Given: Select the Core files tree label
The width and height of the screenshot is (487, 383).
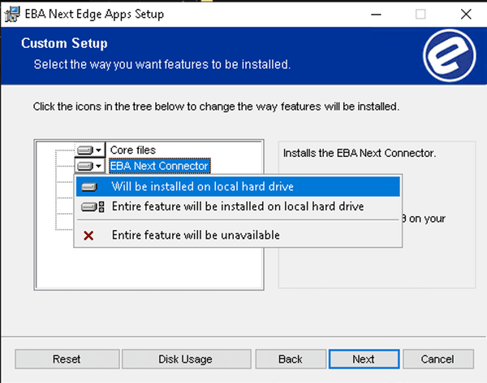Looking at the screenshot, I should click(x=132, y=150).
